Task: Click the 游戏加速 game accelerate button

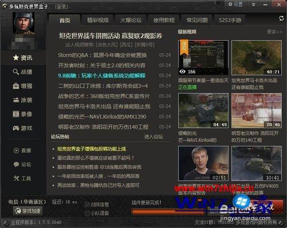Action: point(28,211)
